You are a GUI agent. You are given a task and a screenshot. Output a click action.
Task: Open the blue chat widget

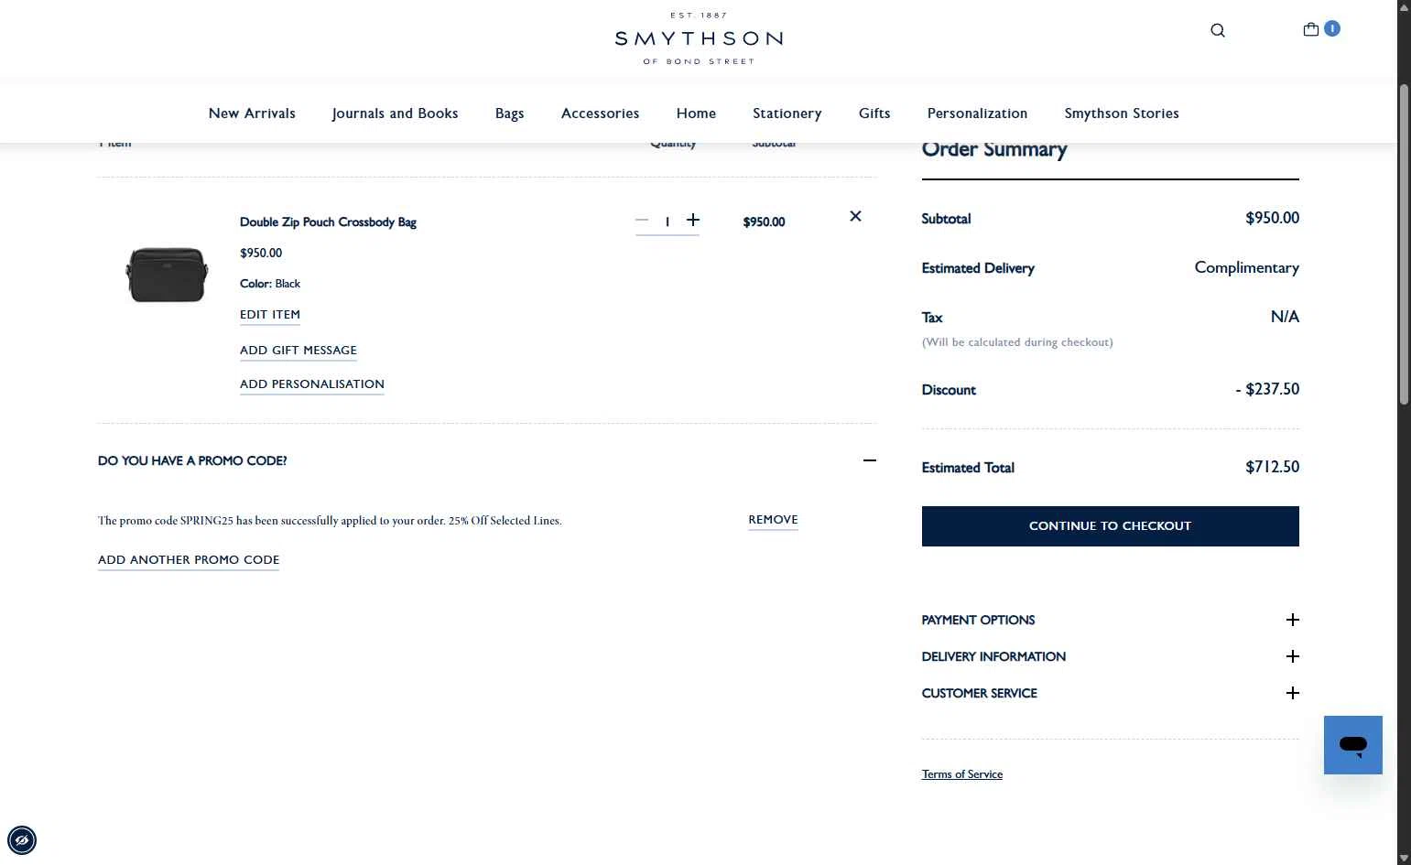point(1352,744)
